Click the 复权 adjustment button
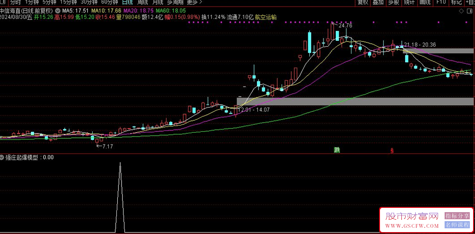Image resolution: width=475 pixels, height=234 pixels. 363,2
